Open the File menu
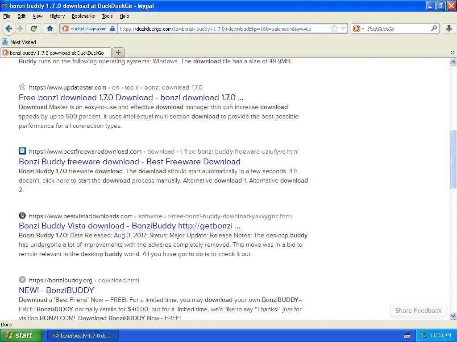Viewport: 457px width, 342px height. point(7,16)
